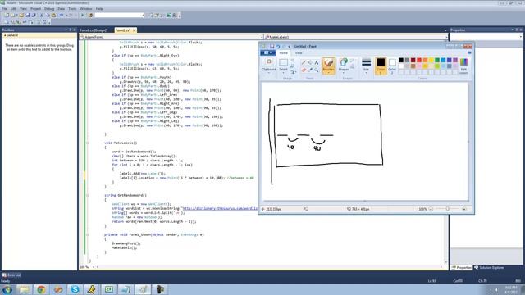Collapse the MakeLabels method outline toggle
Screen dimensions: 525x295
[88, 143]
